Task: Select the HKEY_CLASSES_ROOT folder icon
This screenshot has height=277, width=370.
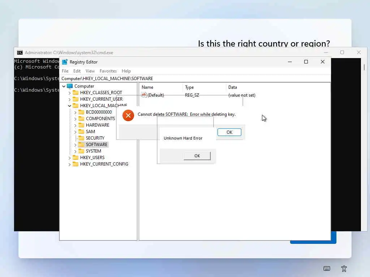Action: 76,92
